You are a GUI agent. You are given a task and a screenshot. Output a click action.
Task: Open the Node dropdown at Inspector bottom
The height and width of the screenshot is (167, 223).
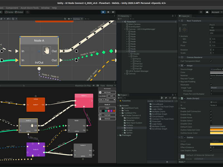pos(182,162)
